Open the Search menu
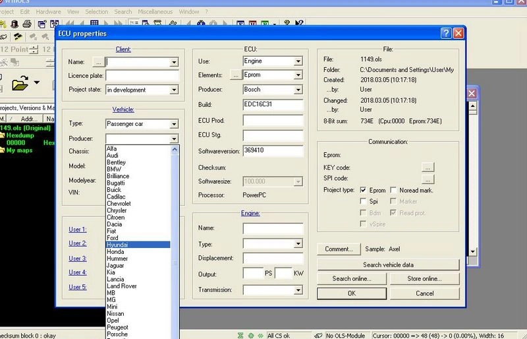 (x=123, y=12)
